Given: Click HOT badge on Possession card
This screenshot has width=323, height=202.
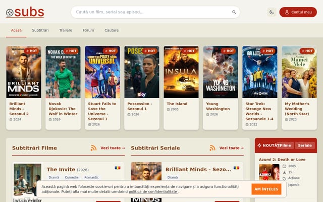Looking at the screenshot, I should point(149,51).
